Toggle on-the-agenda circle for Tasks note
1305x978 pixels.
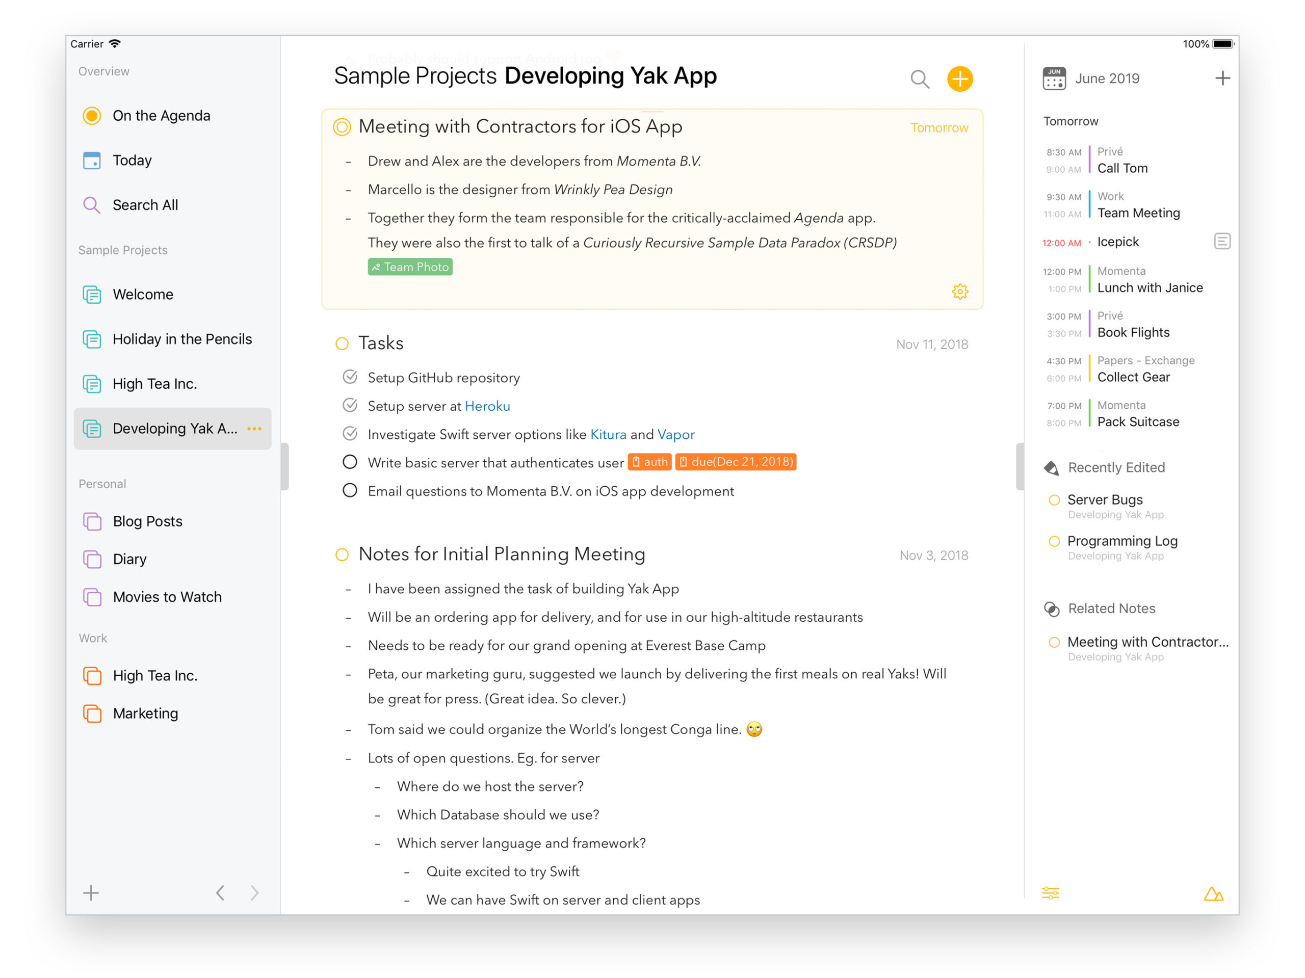(x=342, y=344)
